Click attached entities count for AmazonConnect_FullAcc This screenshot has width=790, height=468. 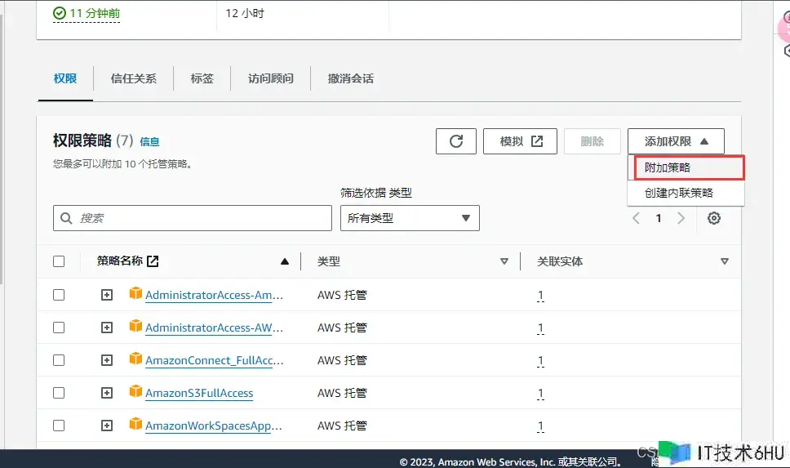pos(540,360)
